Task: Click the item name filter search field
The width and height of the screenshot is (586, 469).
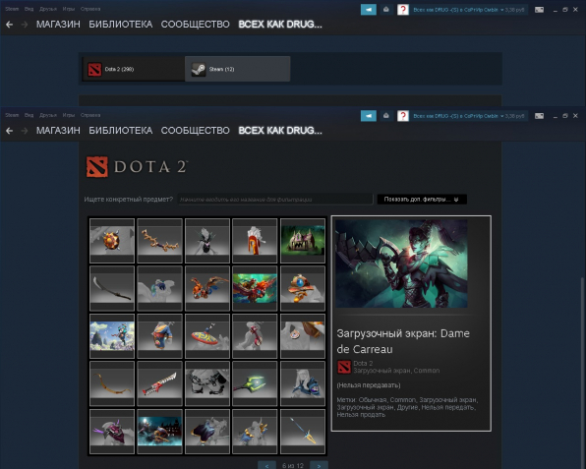Action: tap(275, 200)
